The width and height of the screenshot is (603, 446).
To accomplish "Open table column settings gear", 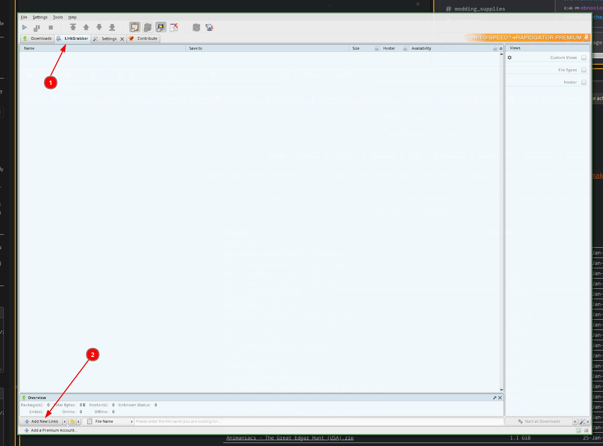I will click(x=501, y=49).
